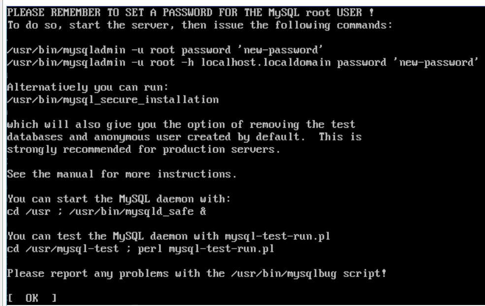Click the 'Alternatively you can run:' text

click(x=88, y=87)
